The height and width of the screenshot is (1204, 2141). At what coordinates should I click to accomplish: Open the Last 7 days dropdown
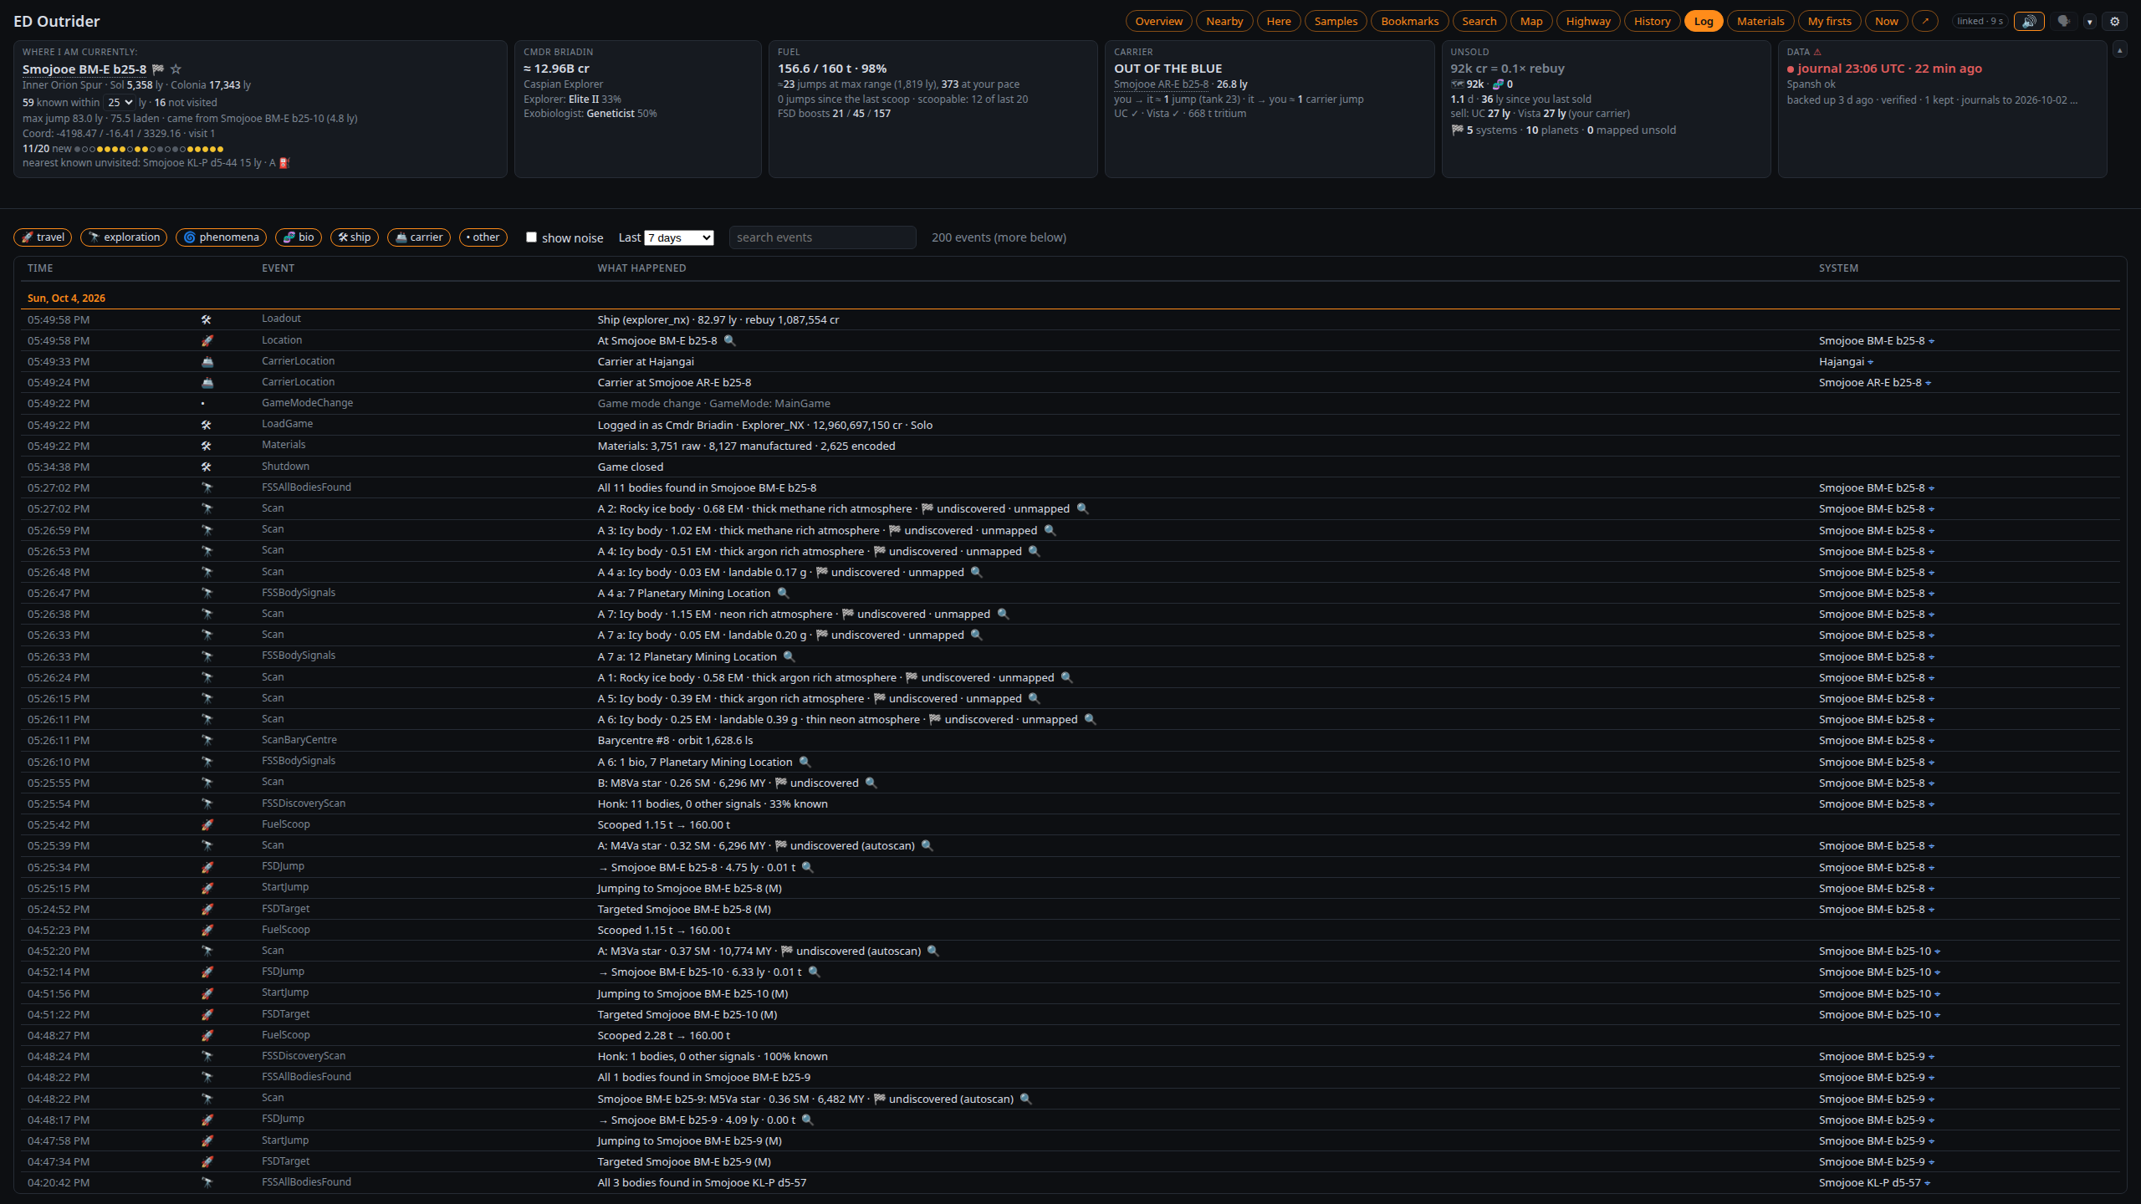point(679,238)
